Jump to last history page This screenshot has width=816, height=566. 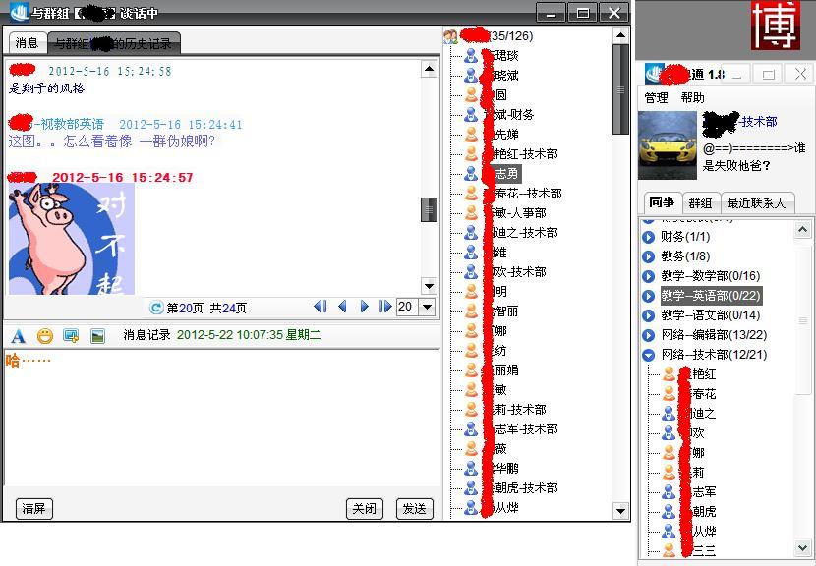[385, 307]
